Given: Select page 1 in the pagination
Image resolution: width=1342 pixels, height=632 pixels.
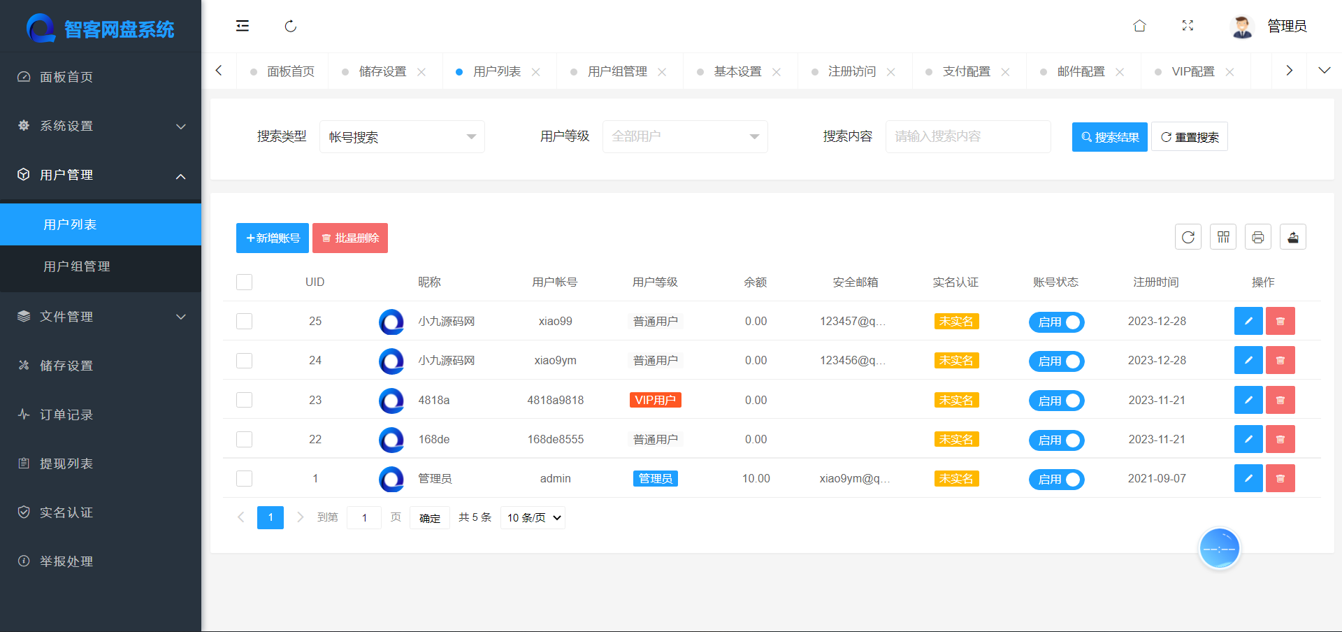Looking at the screenshot, I should click(x=270, y=517).
